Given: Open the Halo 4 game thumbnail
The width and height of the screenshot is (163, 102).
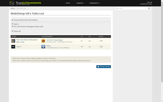Looking at the screenshot, I should pos(13,47).
